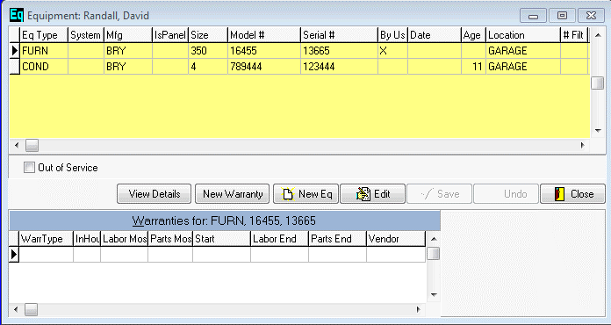The height and width of the screenshot is (325, 611).
Task: Click the empty Vendor cell in warranties row
Action: [396, 255]
